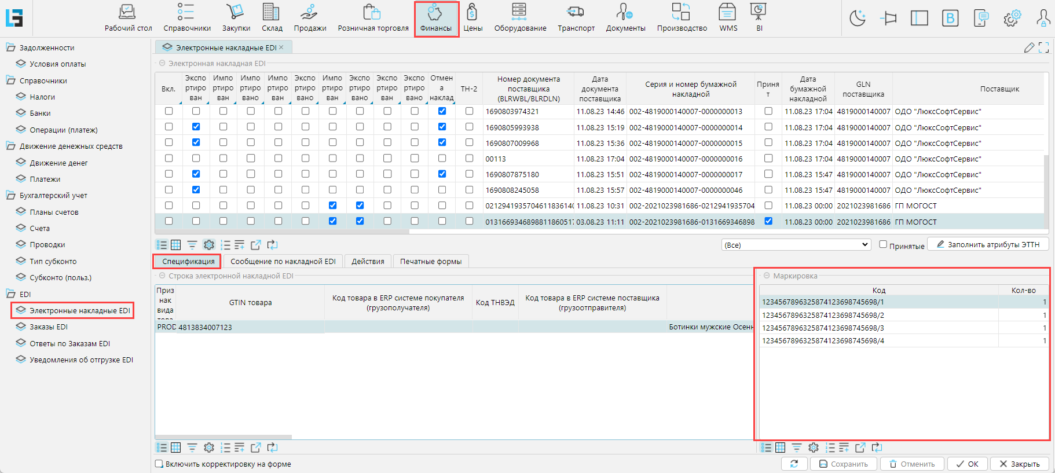The image size is (1055, 473).
Task: Select Заказы EDI in the sidebar
Action: (49, 327)
